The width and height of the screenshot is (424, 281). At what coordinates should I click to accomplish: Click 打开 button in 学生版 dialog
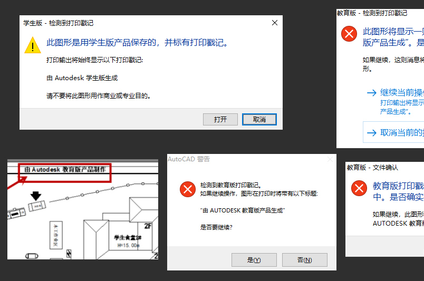[x=220, y=119]
